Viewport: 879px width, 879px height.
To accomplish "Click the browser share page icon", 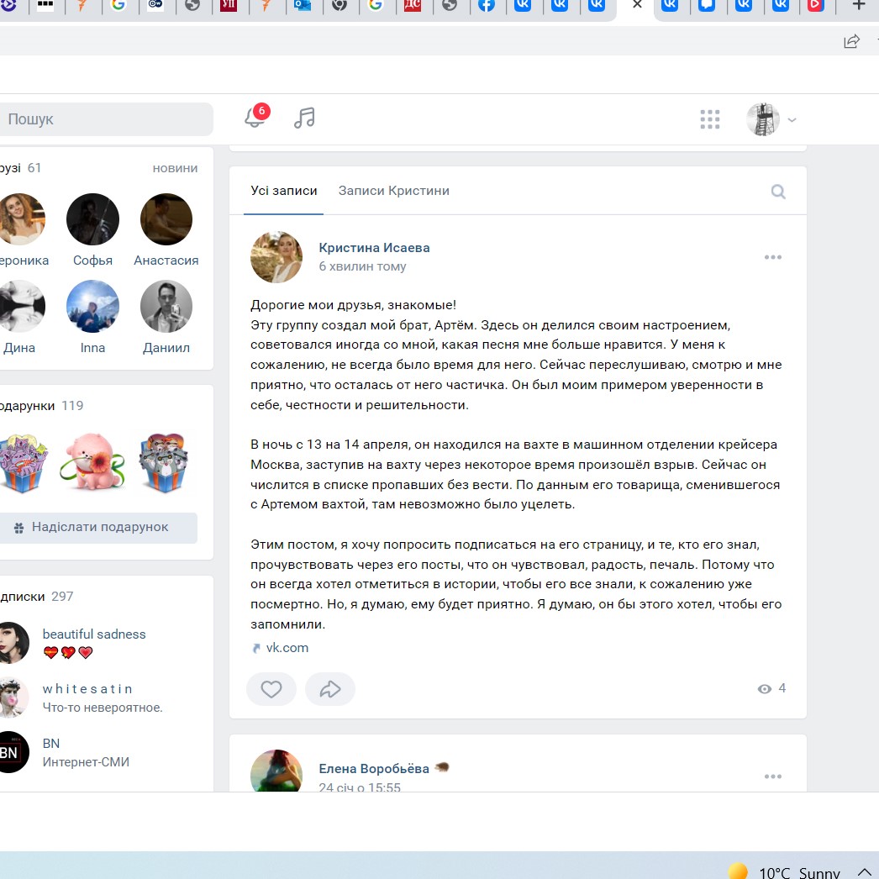I will [851, 41].
